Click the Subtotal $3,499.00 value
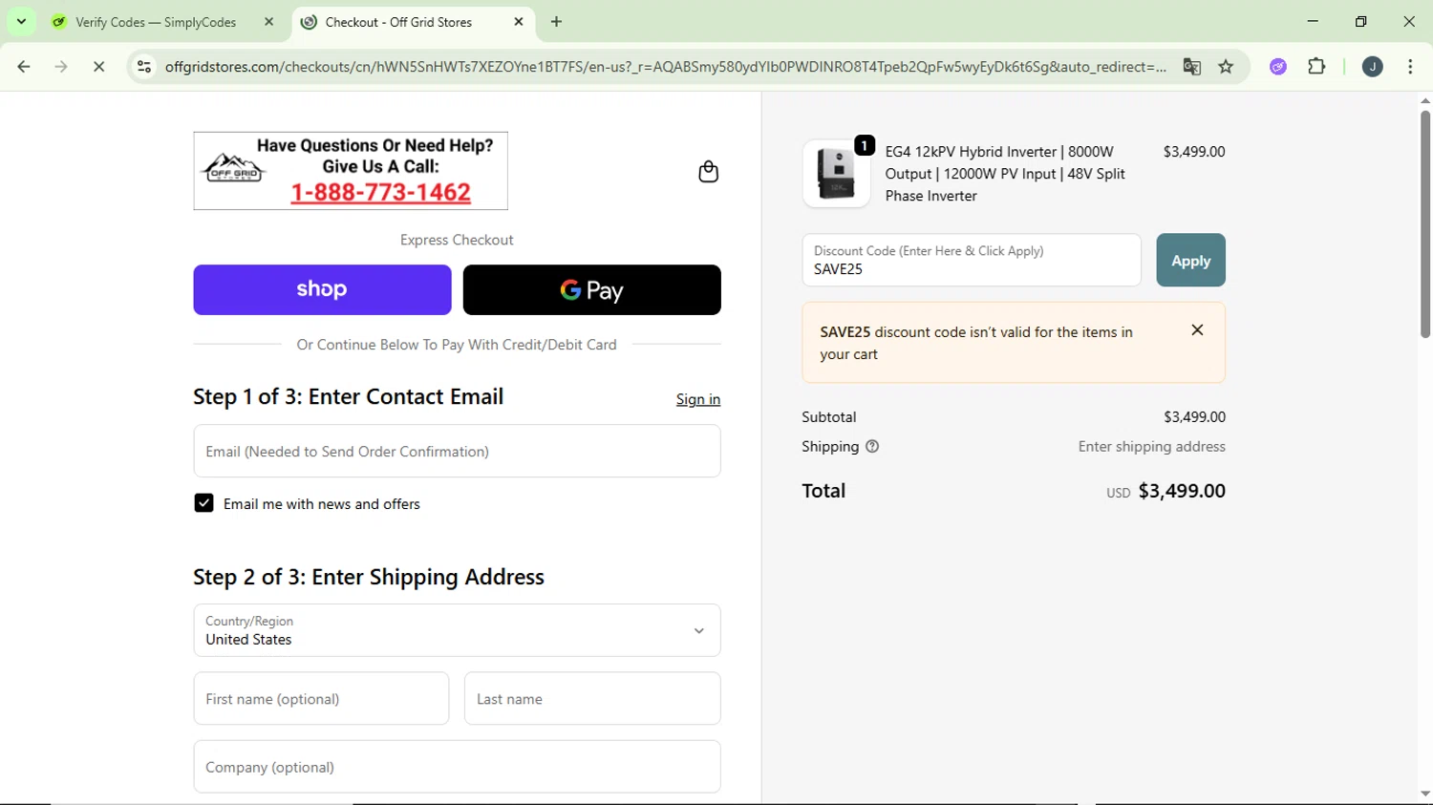 tap(1194, 416)
